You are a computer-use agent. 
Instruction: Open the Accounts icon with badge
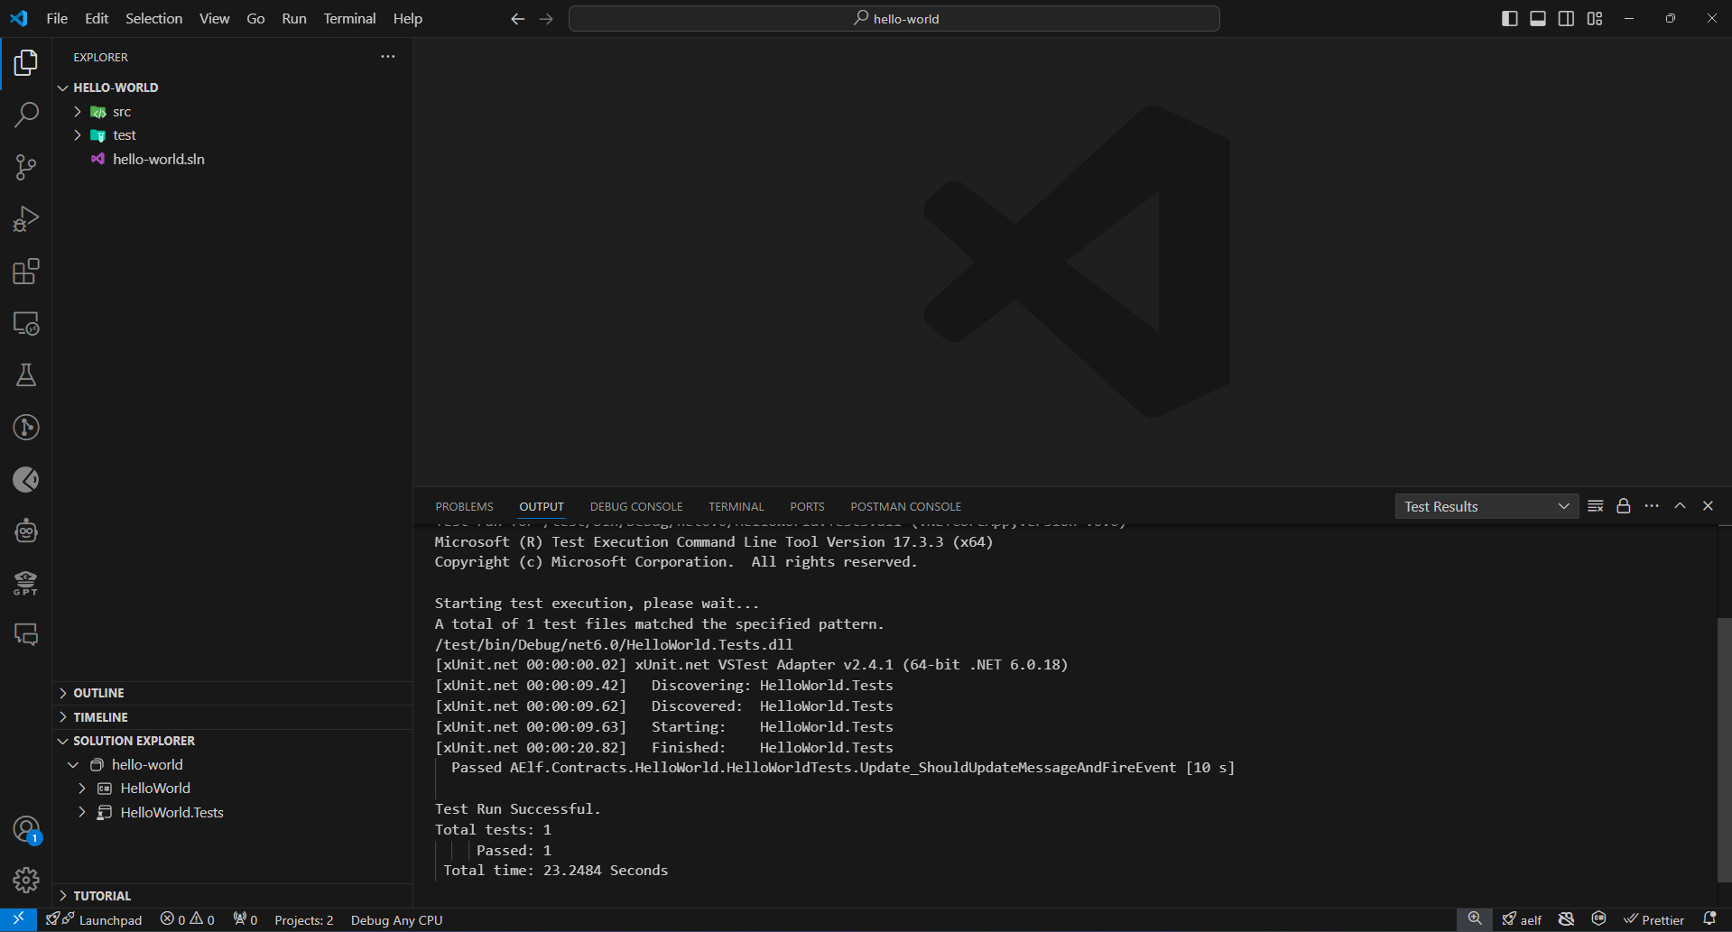[x=26, y=829]
